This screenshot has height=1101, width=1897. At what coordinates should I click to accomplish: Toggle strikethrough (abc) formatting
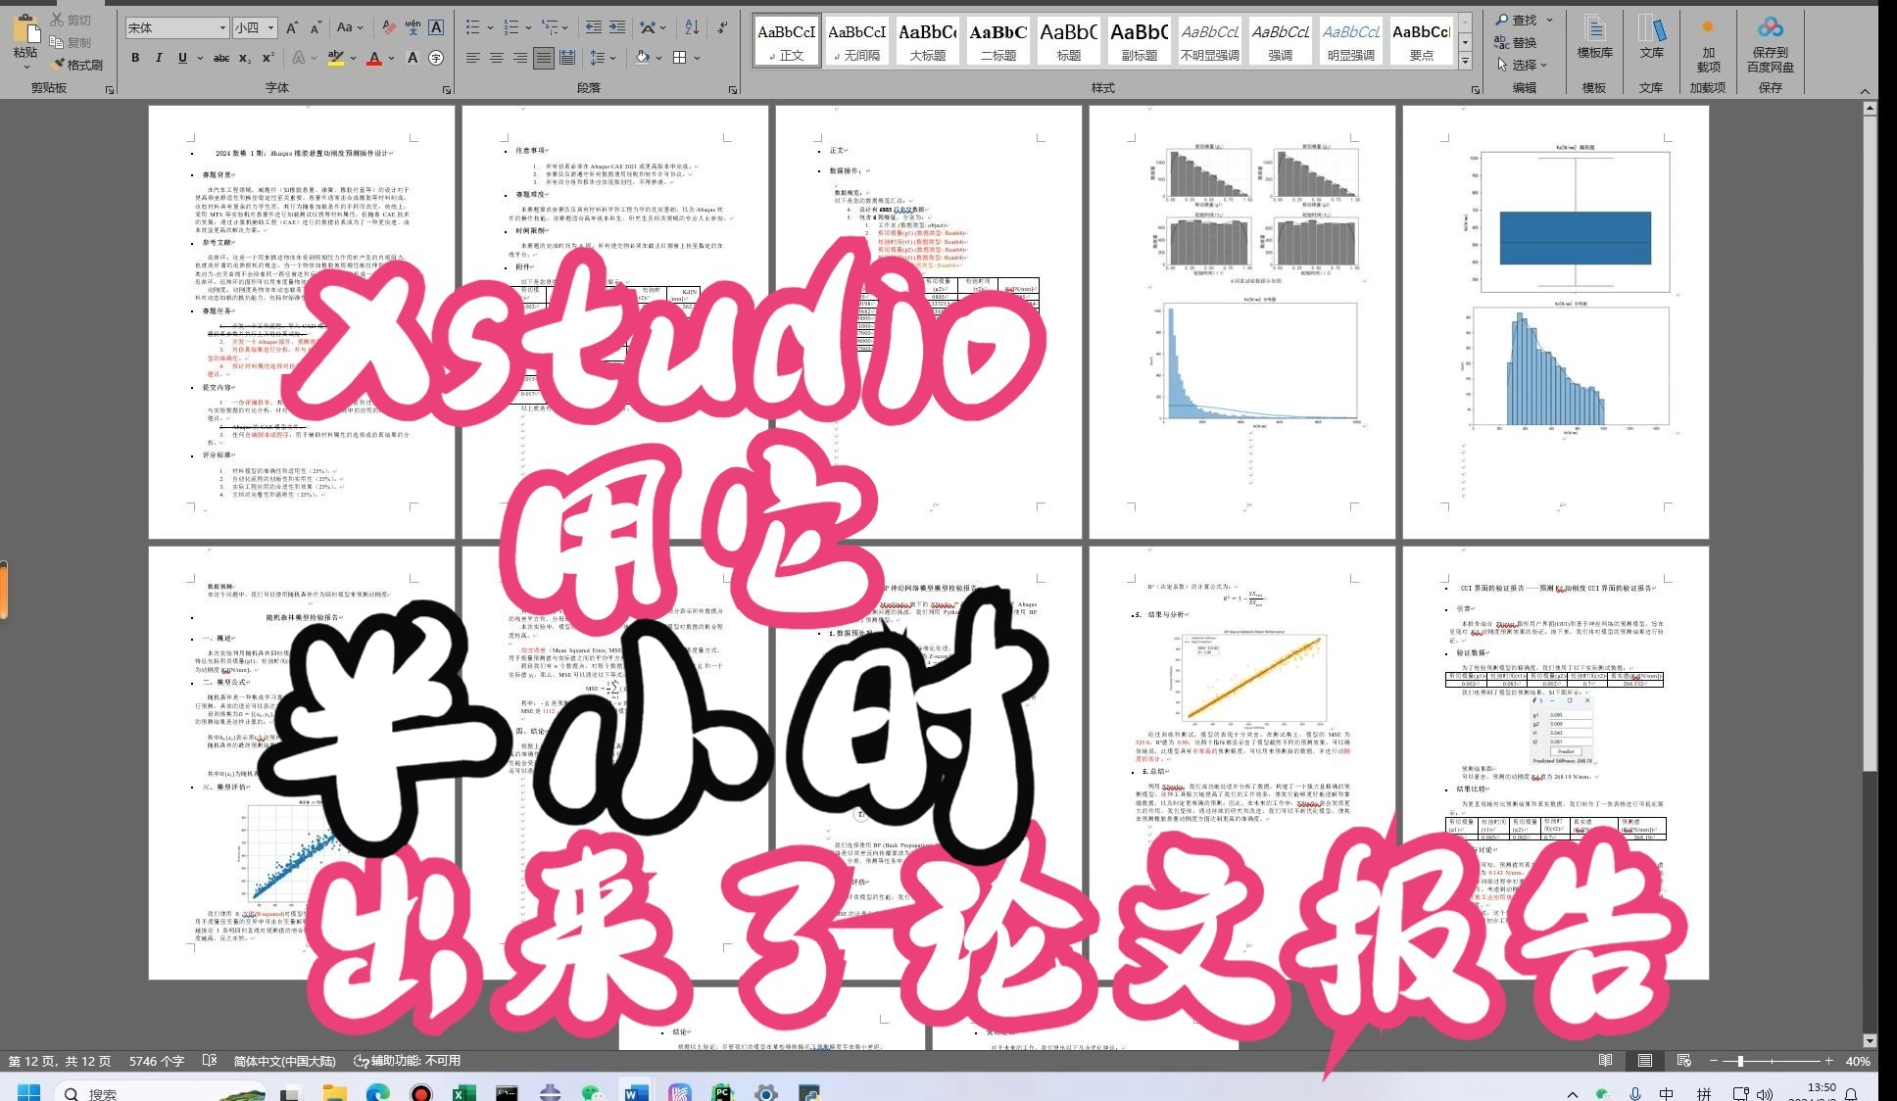coord(221,59)
